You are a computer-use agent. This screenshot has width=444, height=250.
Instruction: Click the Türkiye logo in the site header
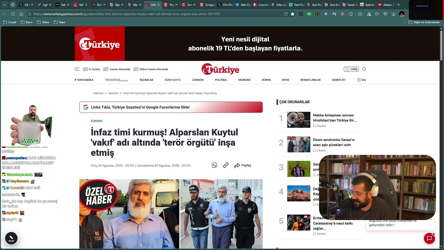[220, 69]
